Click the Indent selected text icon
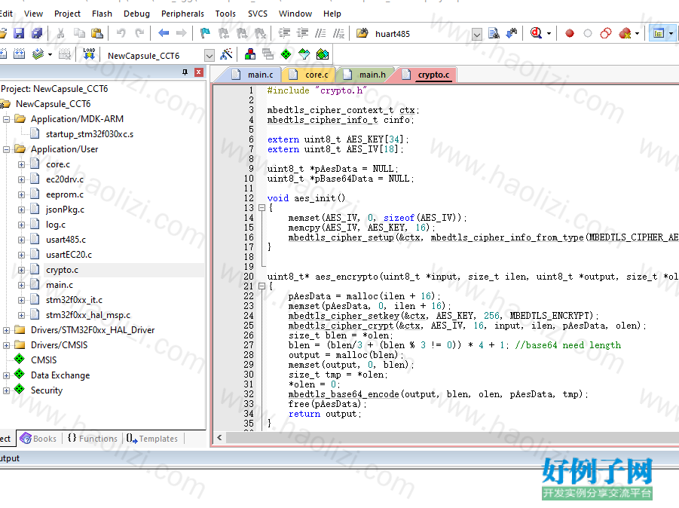 click(285, 33)
